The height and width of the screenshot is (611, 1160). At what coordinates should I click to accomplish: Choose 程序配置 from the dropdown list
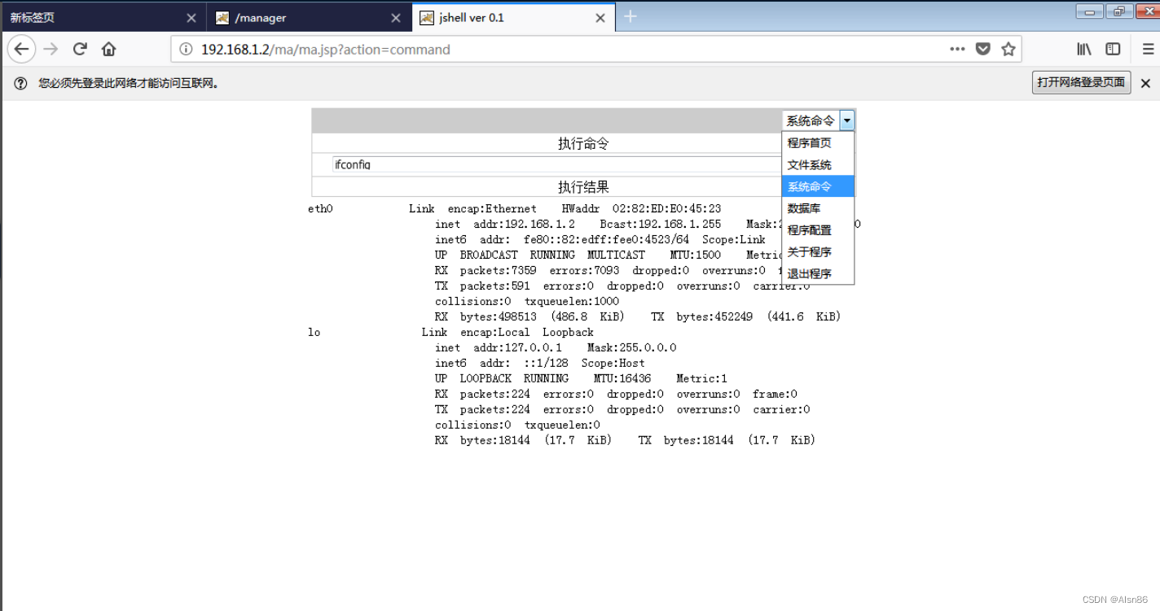[x=818, y=230]
